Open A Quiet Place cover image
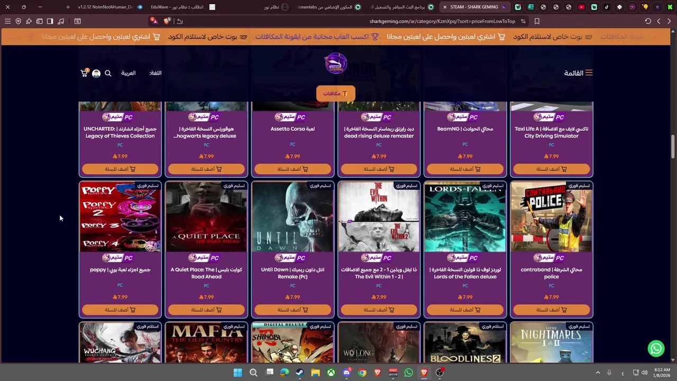This screenshot has width=677, height=381. tap(206, 217)
